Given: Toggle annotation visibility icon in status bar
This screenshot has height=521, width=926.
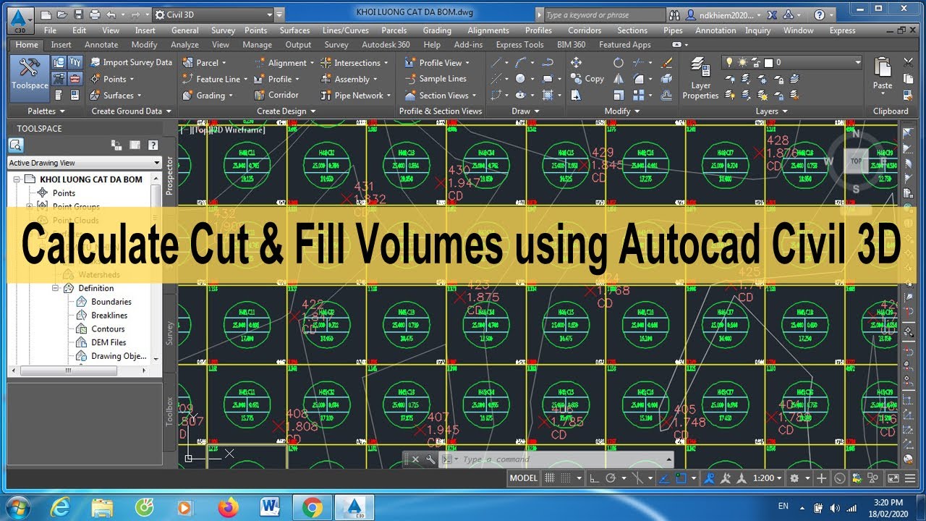Looking at the screenshot, I should tap(709, 478).
